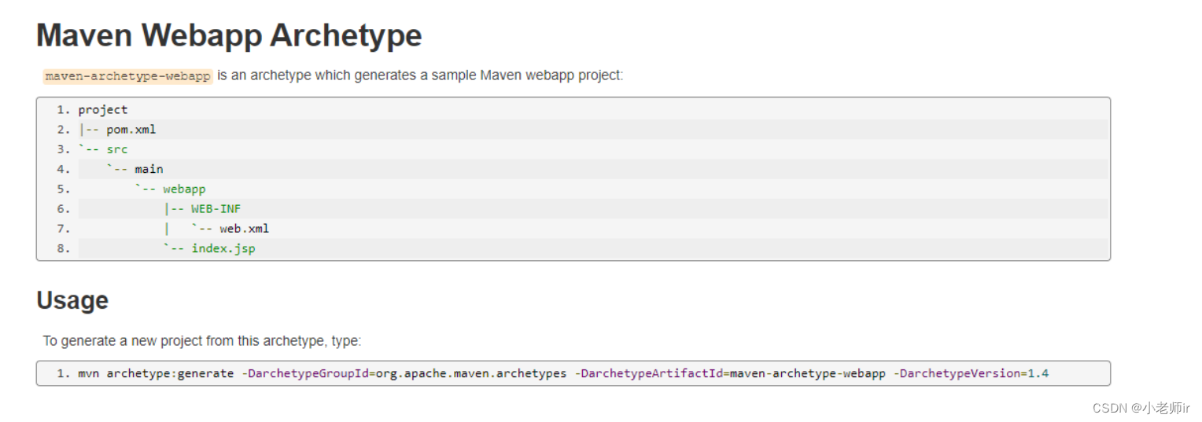
Task: Select the maven-archetype-webapp inline code label
Action: click(x=127, y=76)
